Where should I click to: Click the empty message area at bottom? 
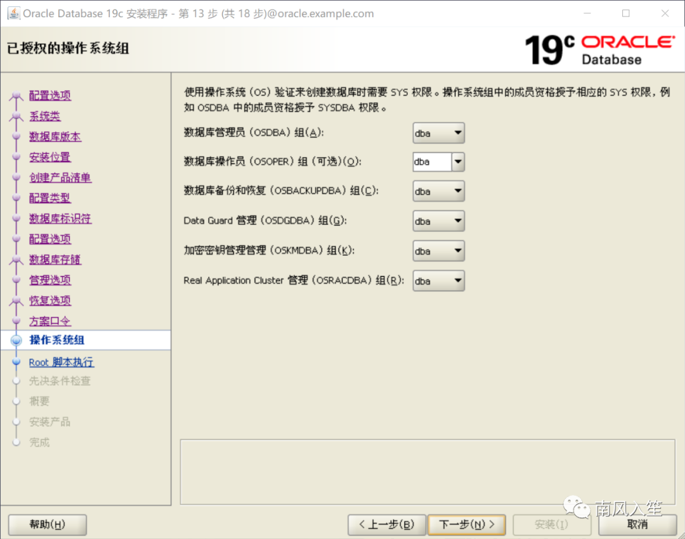[x=427, y=472]
